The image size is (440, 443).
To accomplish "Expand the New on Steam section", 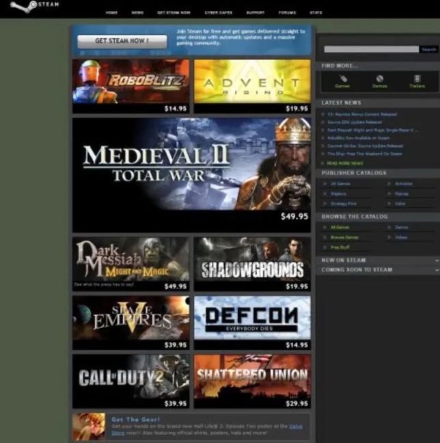I will [x=378, y=260].
